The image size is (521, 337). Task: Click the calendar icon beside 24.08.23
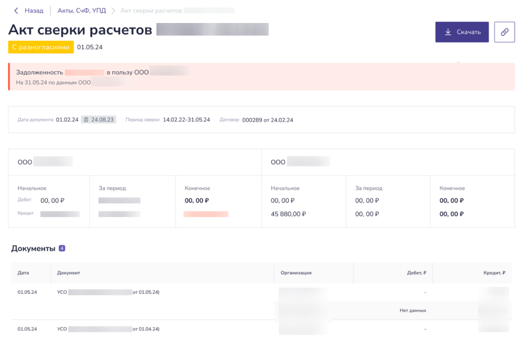point(86,119)
